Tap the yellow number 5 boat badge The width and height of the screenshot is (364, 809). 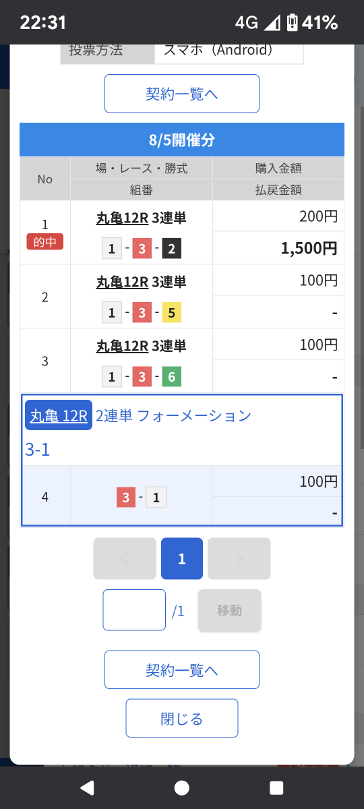(172, 313)
